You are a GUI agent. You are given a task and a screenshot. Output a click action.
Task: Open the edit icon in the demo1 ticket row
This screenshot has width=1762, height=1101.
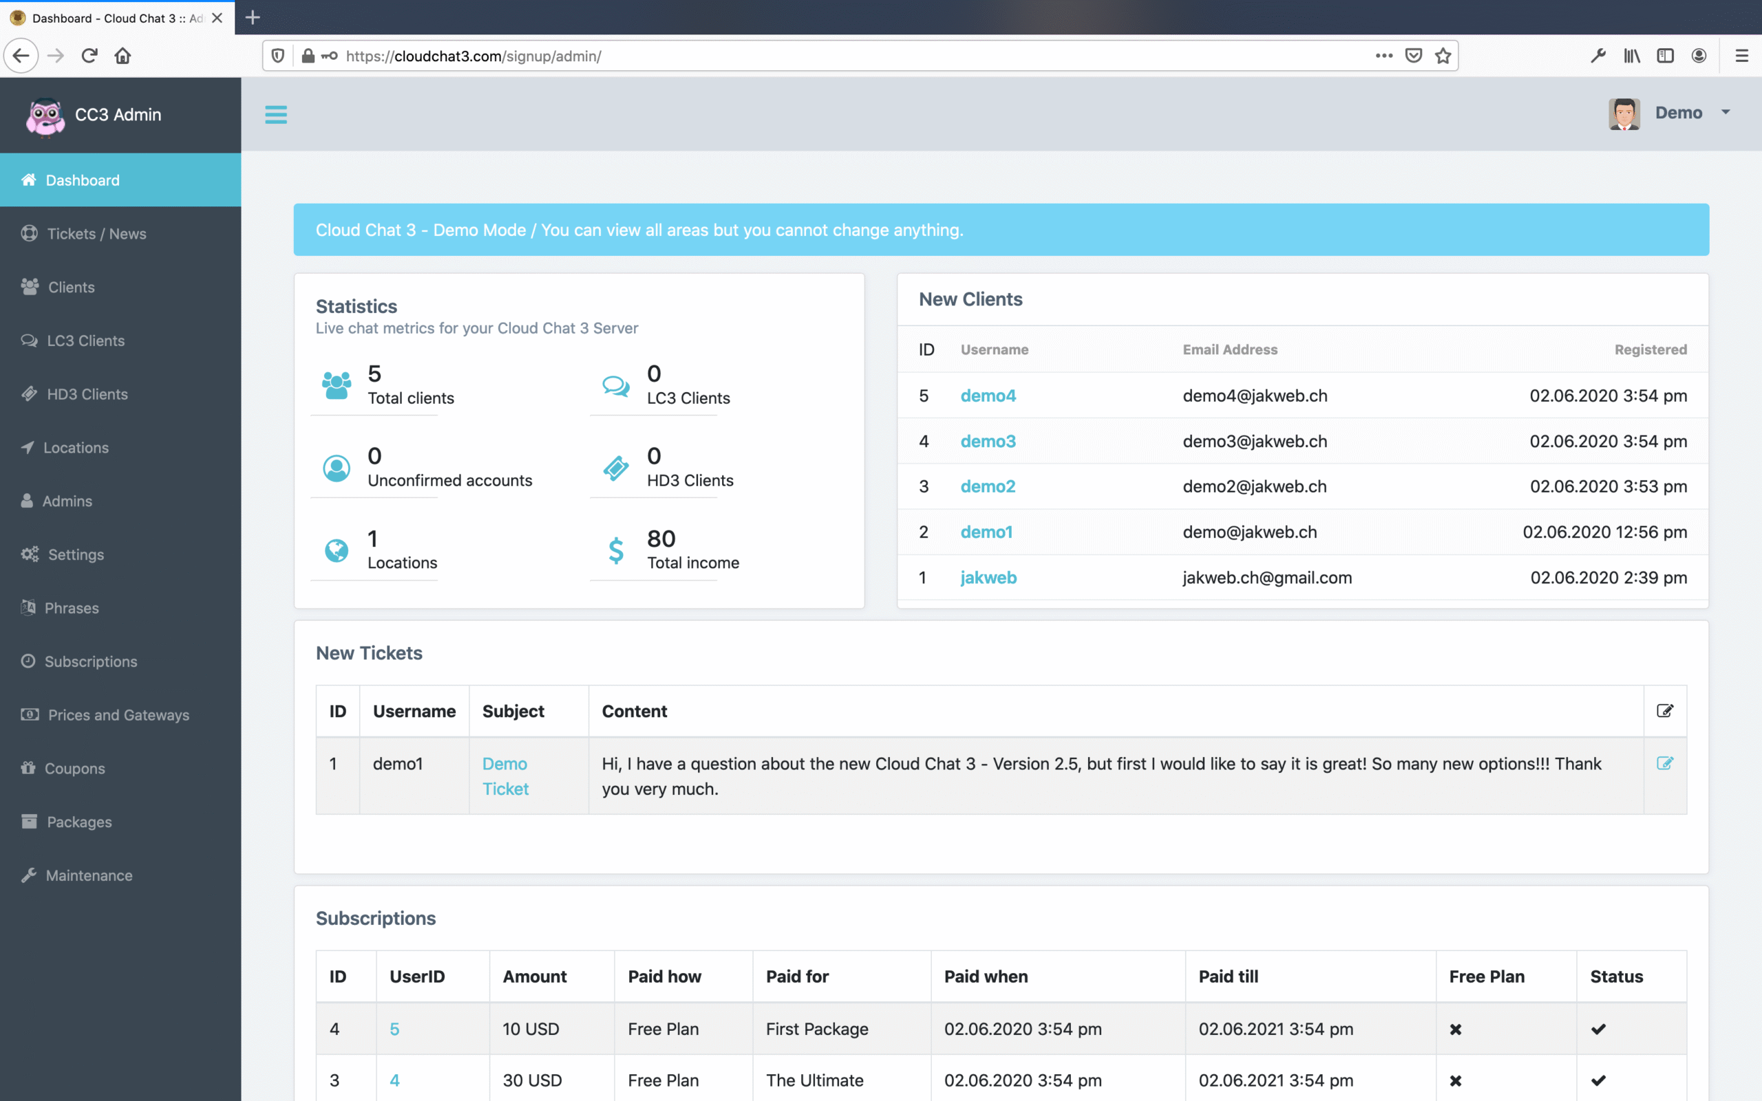(x=1664, y=763)
